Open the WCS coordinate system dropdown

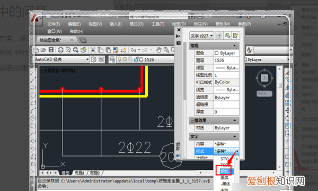pyautogui.click(x=264, y=93)
